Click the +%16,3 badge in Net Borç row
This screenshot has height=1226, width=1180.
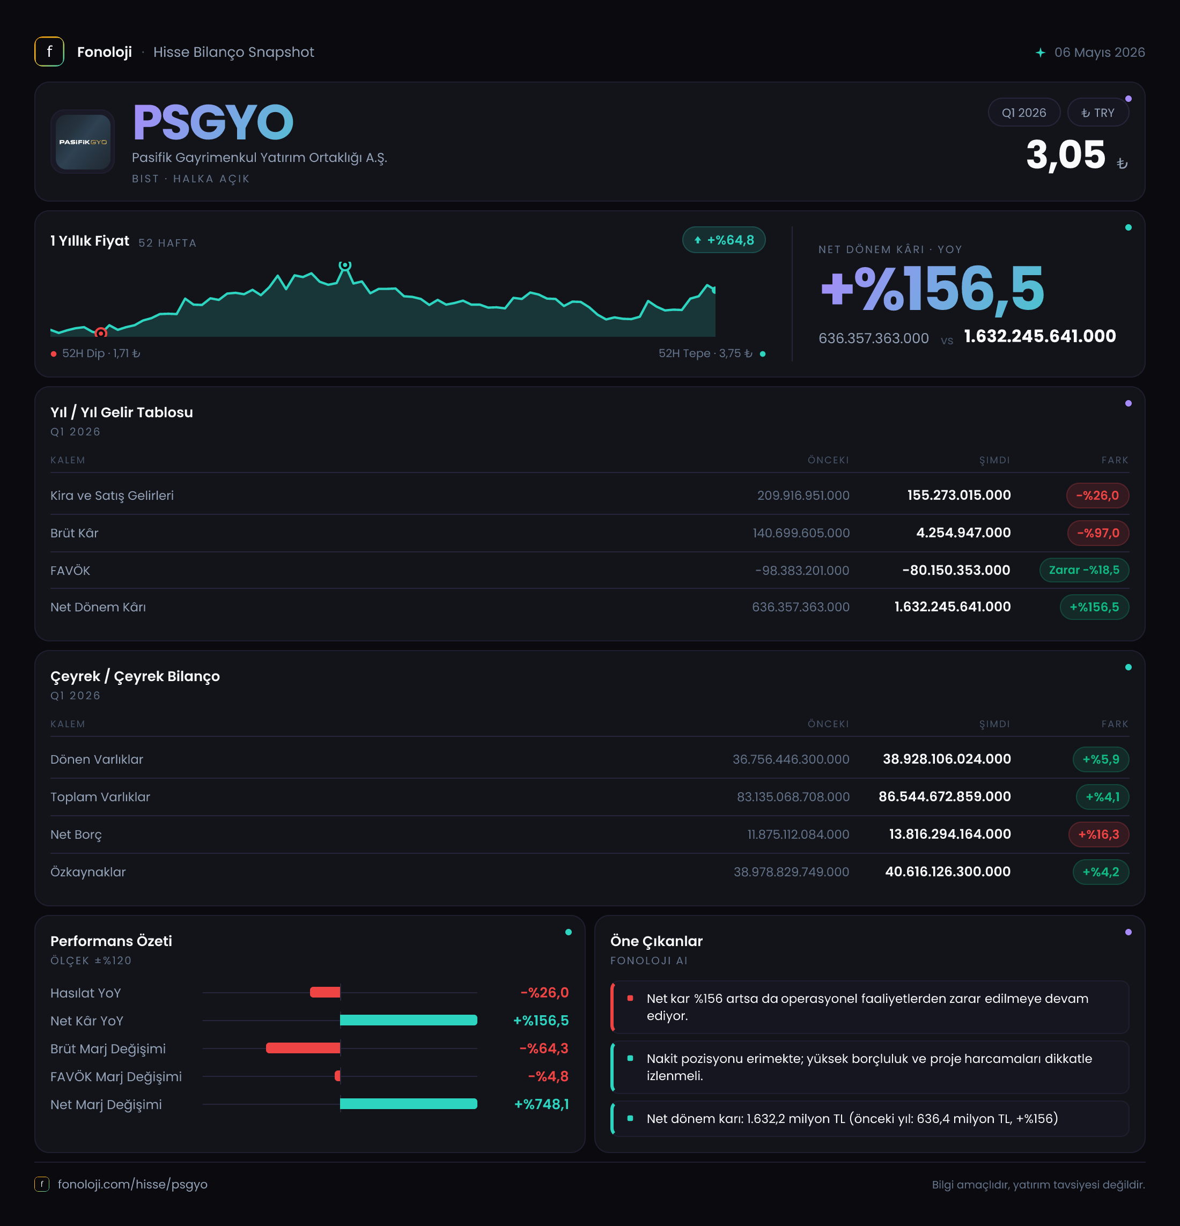[x=1098, y=834]
